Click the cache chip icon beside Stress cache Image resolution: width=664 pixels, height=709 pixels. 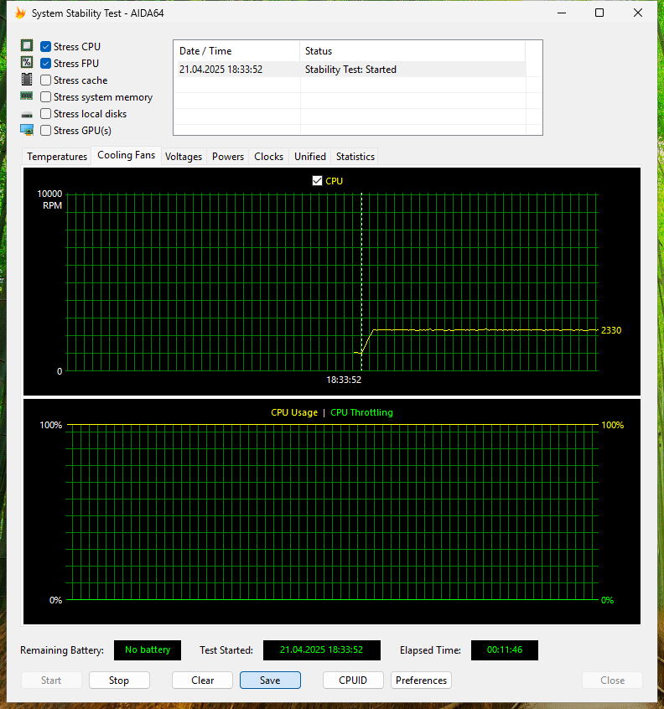tap(27, 79)
